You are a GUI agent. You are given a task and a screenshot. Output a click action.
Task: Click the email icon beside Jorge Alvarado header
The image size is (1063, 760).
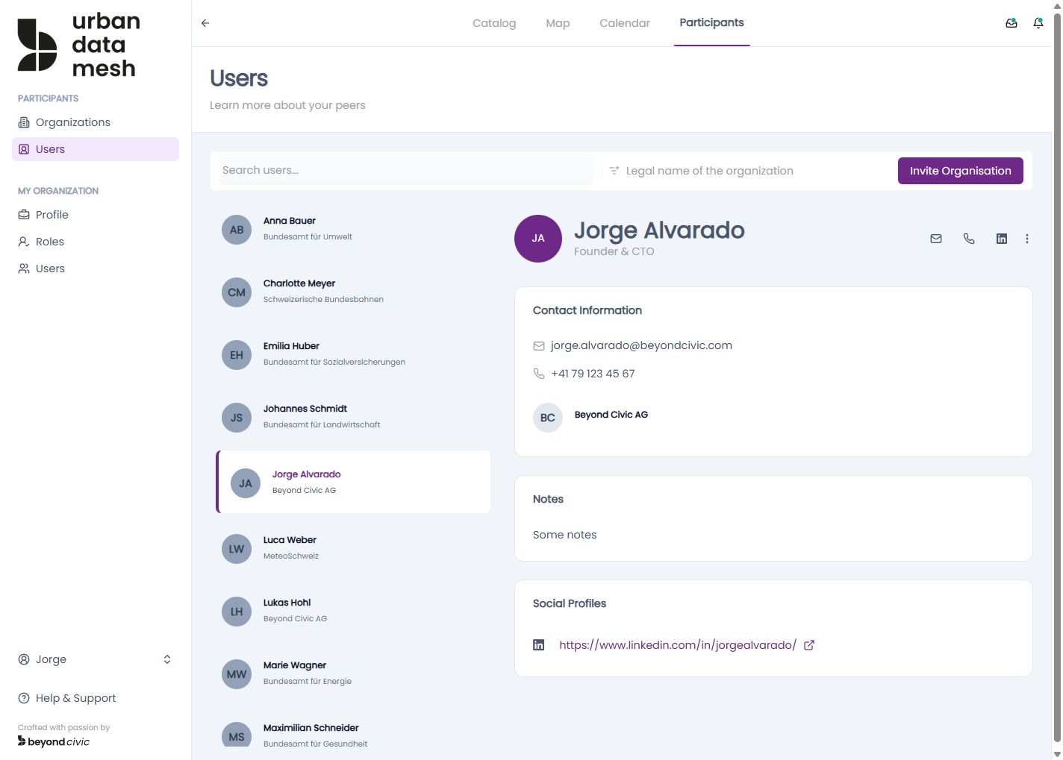[x=936, y=239]
